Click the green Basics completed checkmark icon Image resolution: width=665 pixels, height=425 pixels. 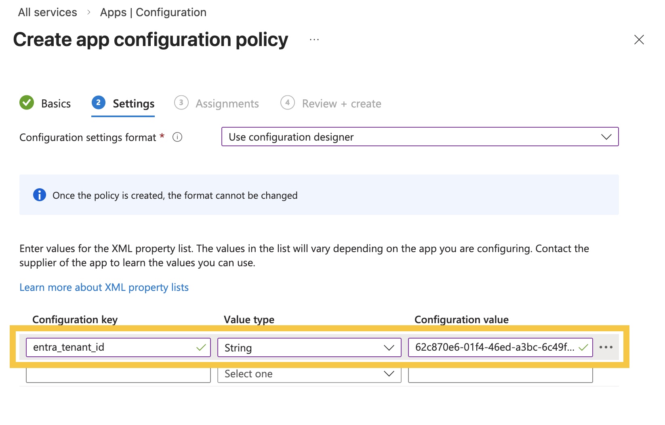(x=27, y=103)
